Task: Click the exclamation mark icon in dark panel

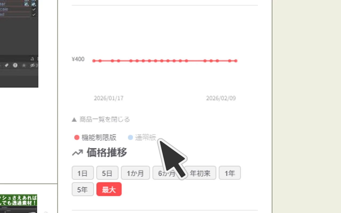Action: pos(15,65)
